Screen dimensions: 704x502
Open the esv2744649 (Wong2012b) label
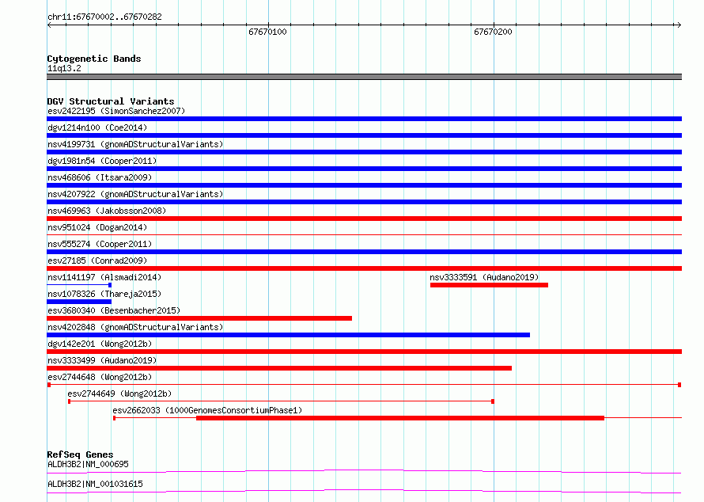coord(119,394)
